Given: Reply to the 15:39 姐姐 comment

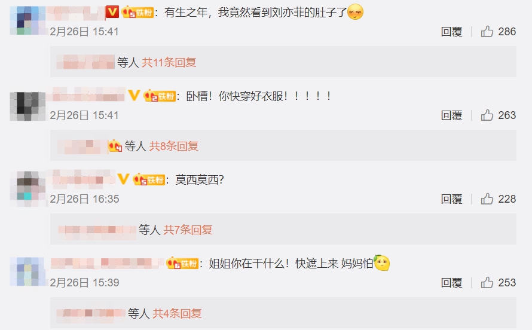Looking at the screenshot, I should click(451, 283).
